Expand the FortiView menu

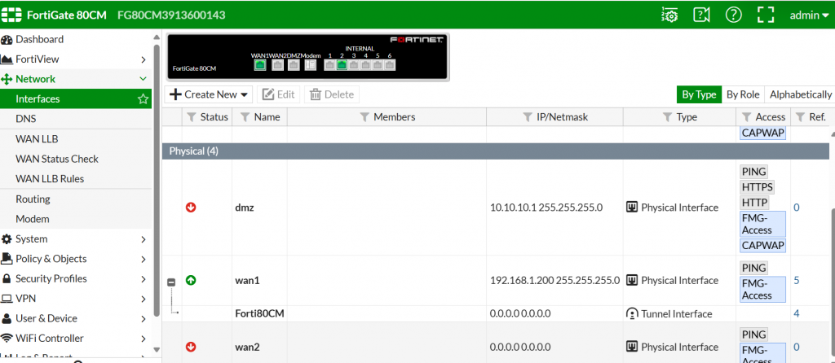(x=76, y=59)
